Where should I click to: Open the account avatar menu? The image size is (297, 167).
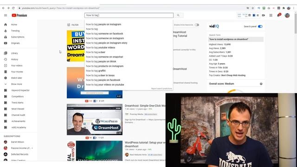click(287, 15)
